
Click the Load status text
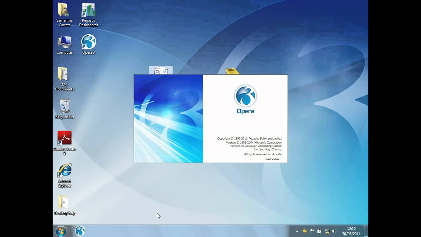(272, 159)
